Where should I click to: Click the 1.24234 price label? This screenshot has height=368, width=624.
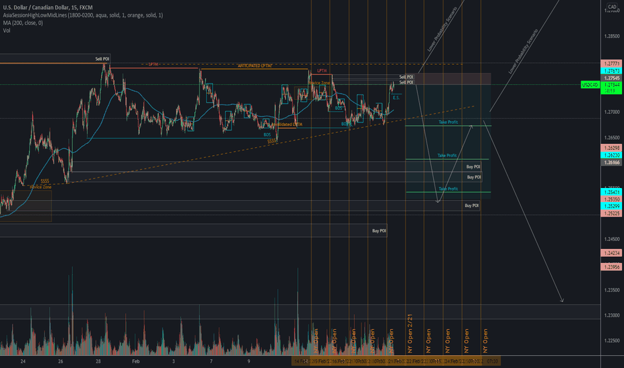pyautogui.click(x=611, y=253)
